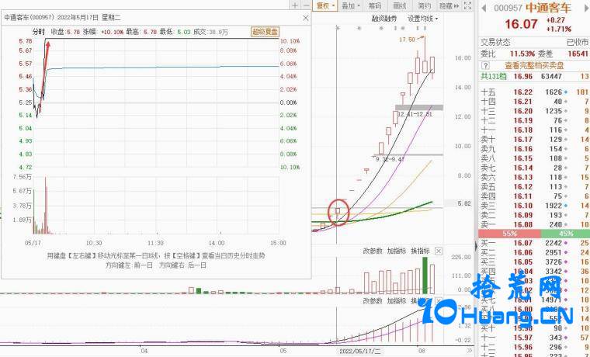Click the 交易状态 已收市 status row
Screen dimensions: 590x357
click(534, 42)
